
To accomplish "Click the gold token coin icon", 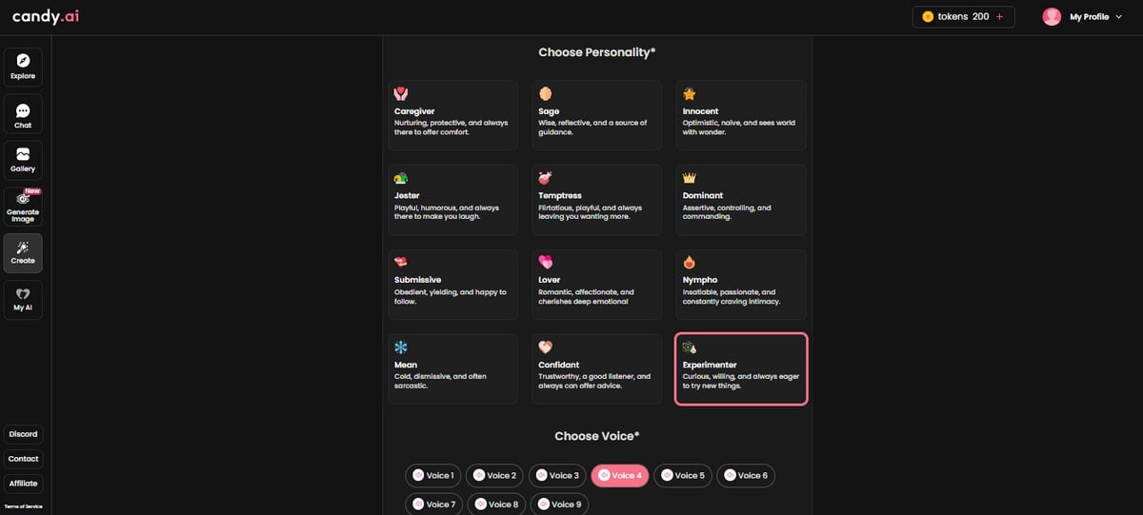I will [928, 17].
